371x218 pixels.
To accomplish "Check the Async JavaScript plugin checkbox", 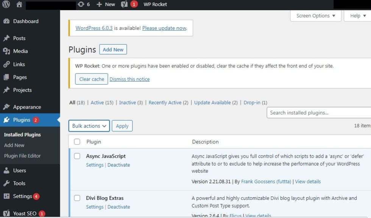I will click(x=77, y=156).
